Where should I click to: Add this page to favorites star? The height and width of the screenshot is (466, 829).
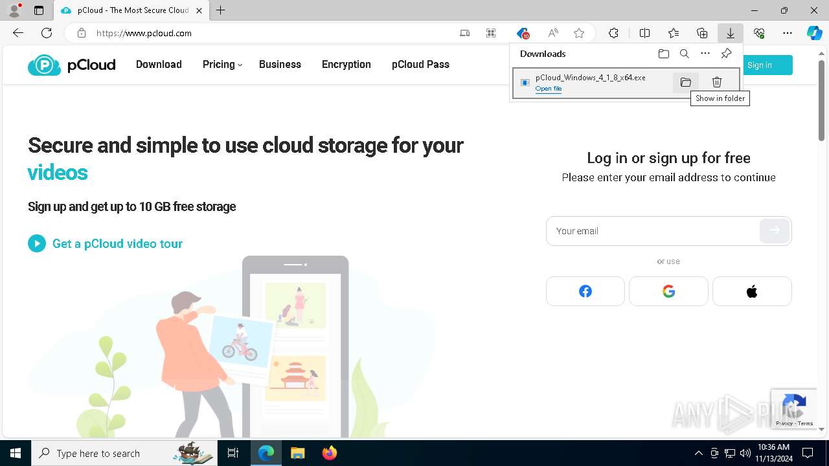pos(579,33)
